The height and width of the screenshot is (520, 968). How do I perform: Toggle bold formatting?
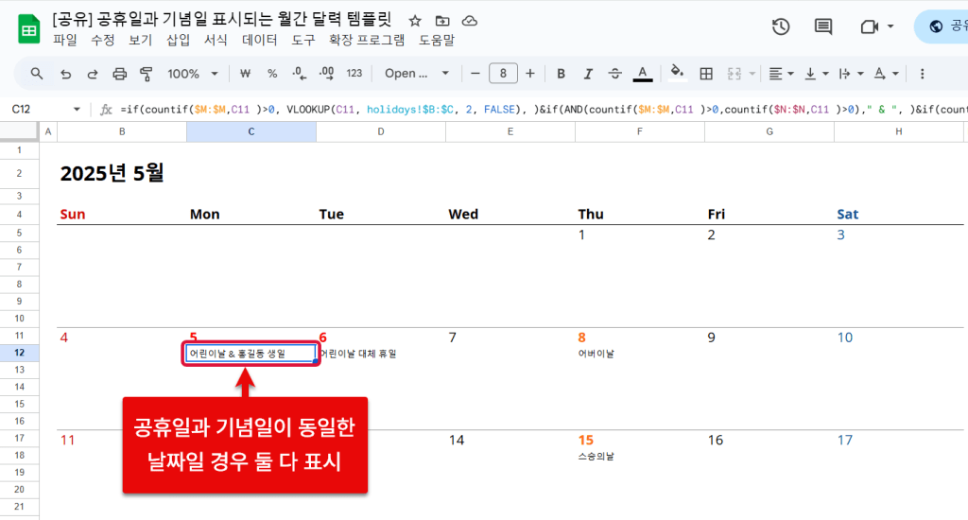[561, 74]
